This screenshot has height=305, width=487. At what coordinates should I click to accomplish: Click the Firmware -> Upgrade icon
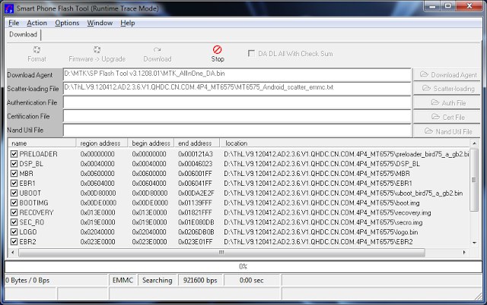pyautogui.click(x=97, y=50)
